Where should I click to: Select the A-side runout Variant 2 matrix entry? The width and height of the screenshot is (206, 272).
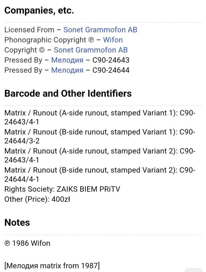point(100,155)
